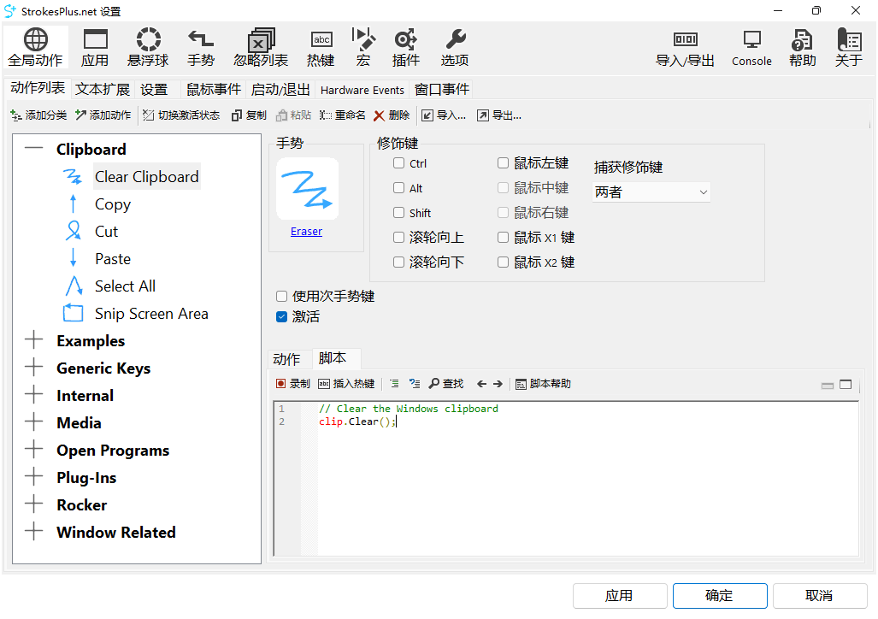Open the 热键 hotkeys section
The width and height of the screenshot is (878, 619).
point(321,47)
